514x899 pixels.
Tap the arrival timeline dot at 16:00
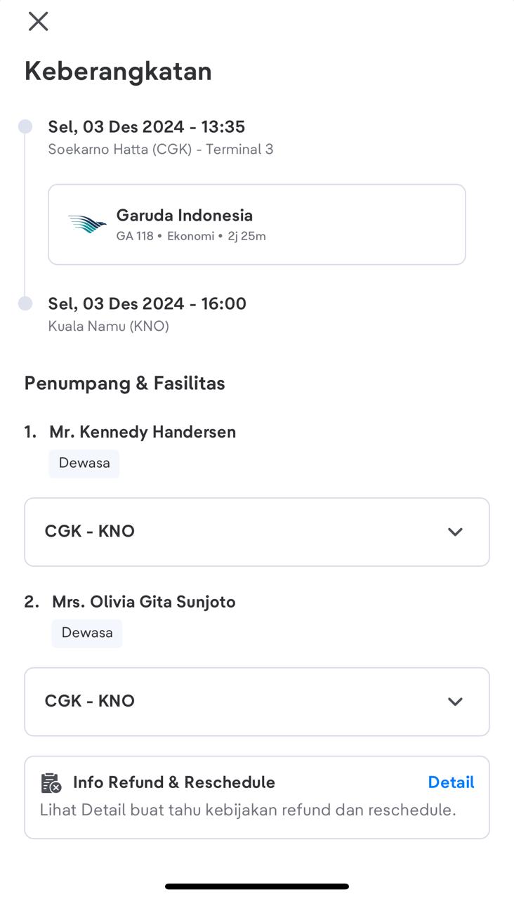[25, 303]
